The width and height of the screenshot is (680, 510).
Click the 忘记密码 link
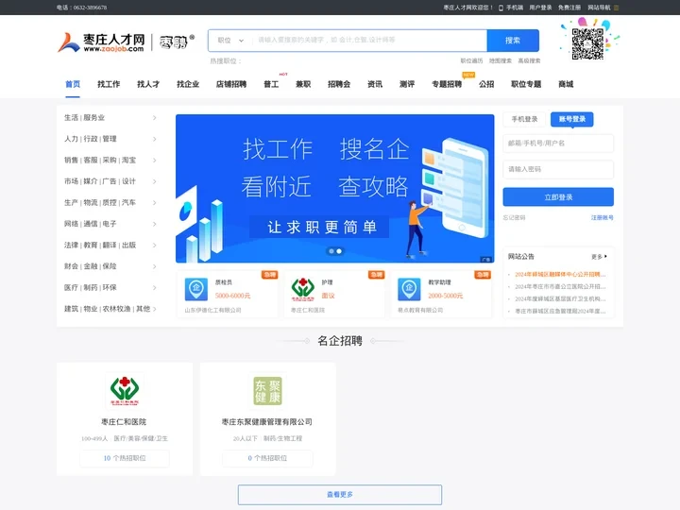point(514,218)
